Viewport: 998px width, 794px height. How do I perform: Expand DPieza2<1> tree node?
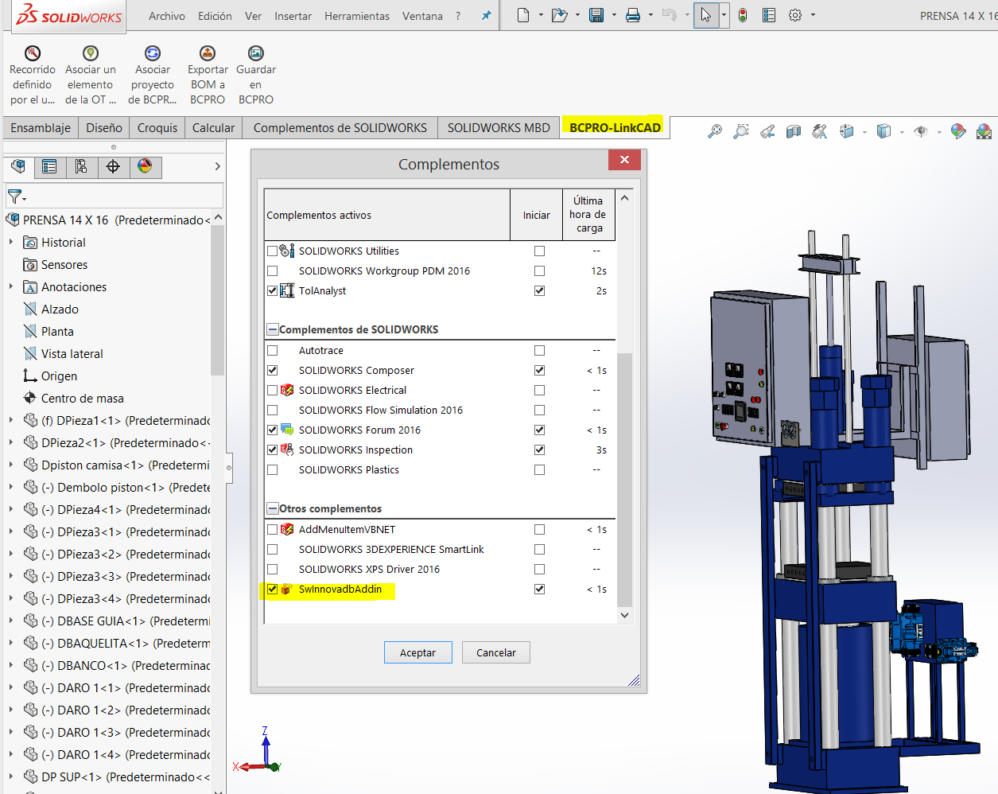coord(11,442)
